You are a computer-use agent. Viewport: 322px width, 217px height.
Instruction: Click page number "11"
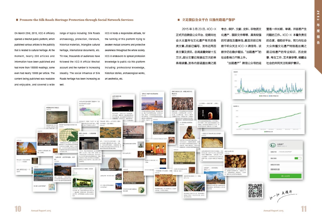(x=304, y=209)
